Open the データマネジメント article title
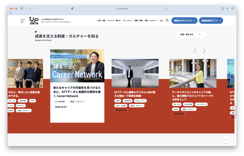This screenshot has height=156, width=244. [193, 96]
